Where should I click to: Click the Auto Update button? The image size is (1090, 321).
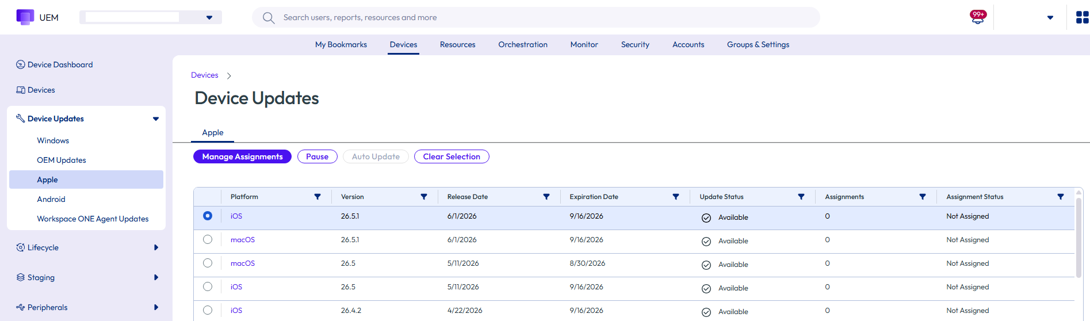376,156
